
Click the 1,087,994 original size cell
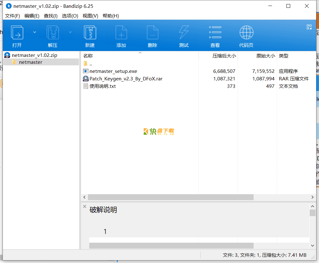(x=263, y=79)
